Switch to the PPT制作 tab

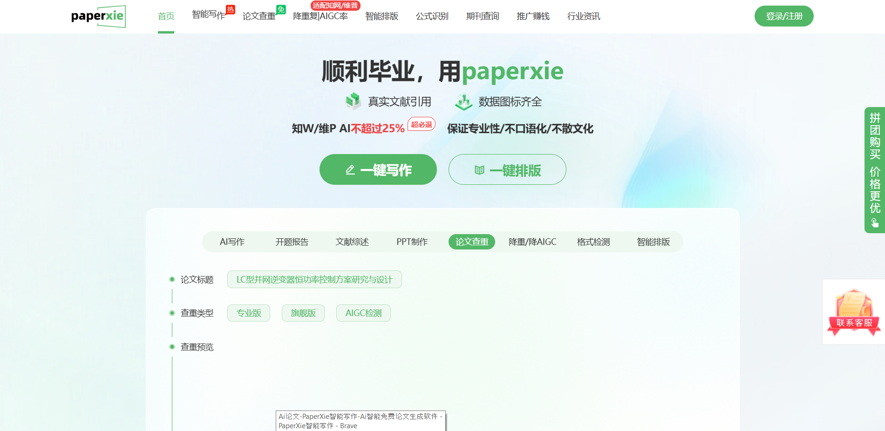coord(412,242)
